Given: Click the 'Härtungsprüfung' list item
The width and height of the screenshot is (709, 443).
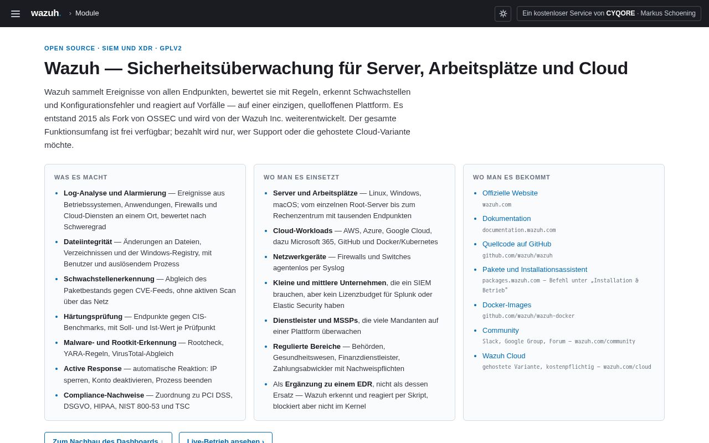Looking at the screenshot, I should pos(150,322).
